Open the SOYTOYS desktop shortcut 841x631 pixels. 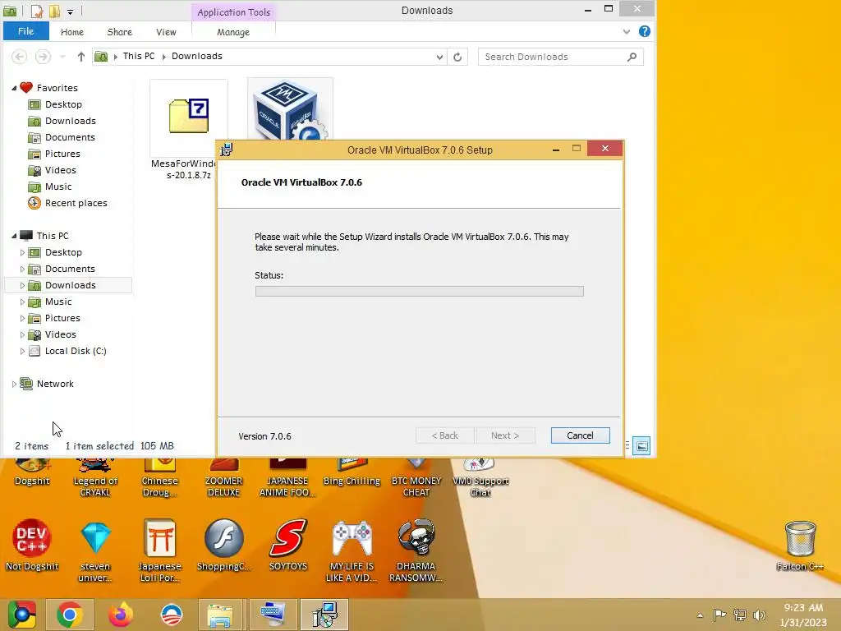[x=288, y=546]
